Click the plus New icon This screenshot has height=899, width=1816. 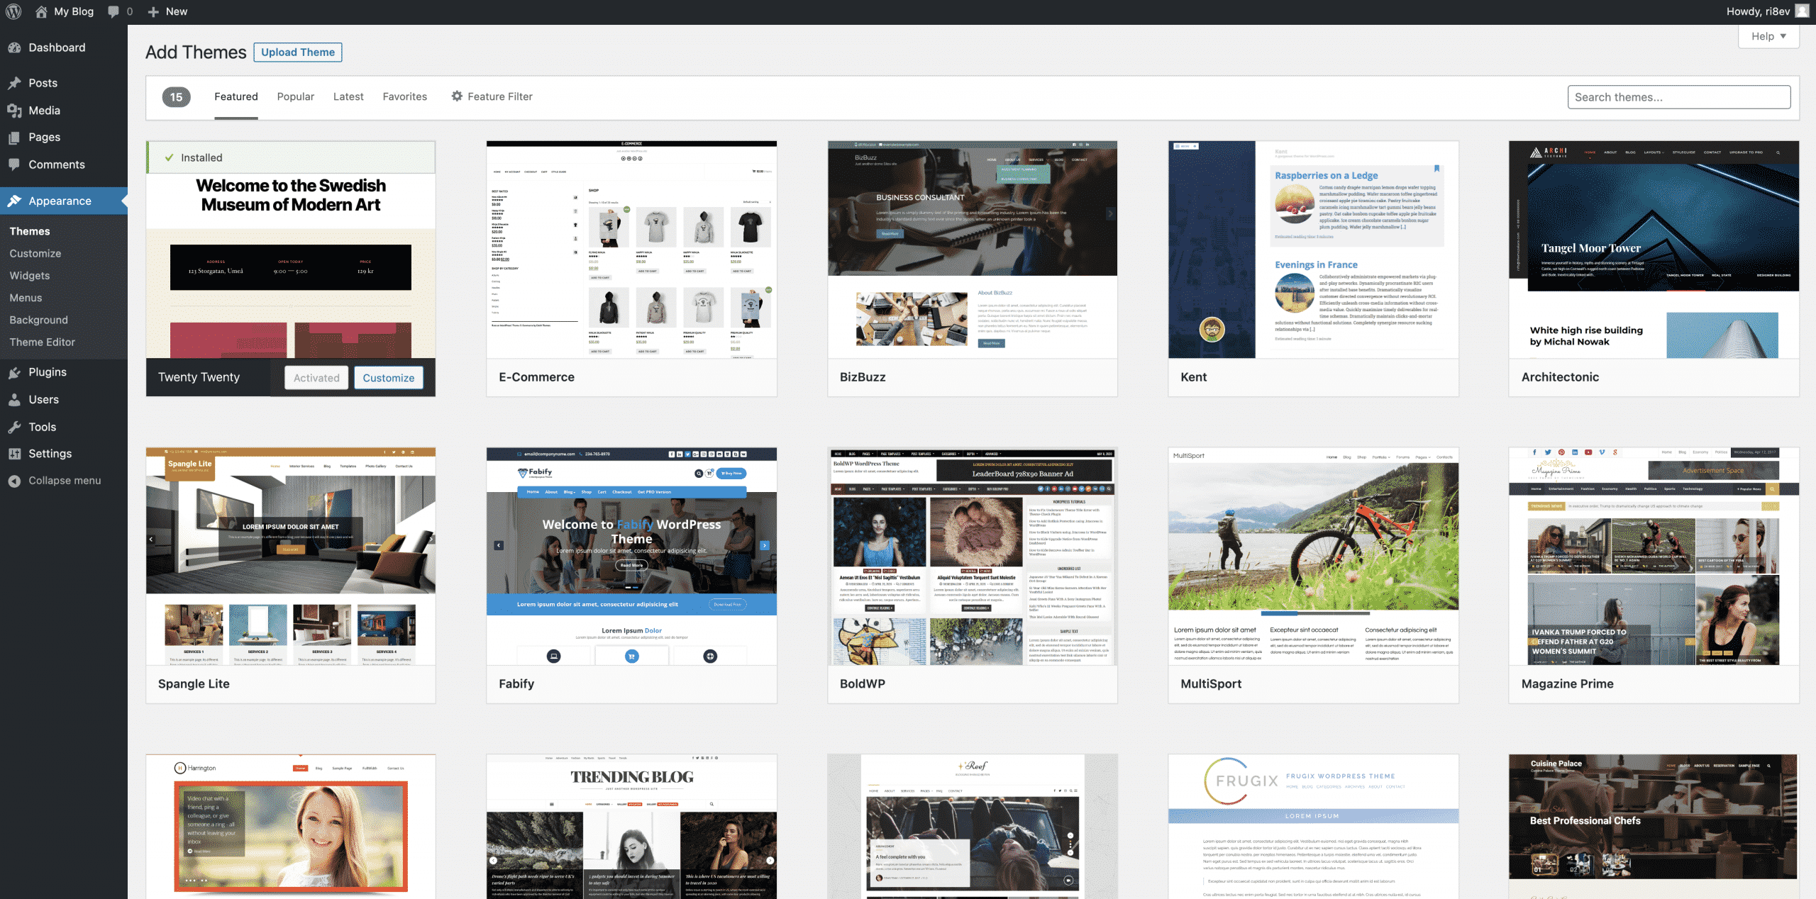[153, 11]
